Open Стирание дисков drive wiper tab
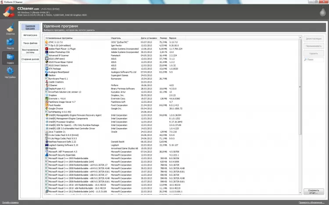This screenshot has height=205, width=329. pos(30,59)
